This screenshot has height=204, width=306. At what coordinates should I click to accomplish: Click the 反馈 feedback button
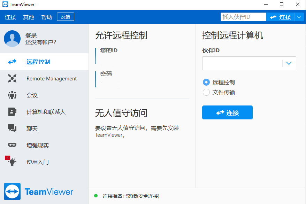(66, 17)
